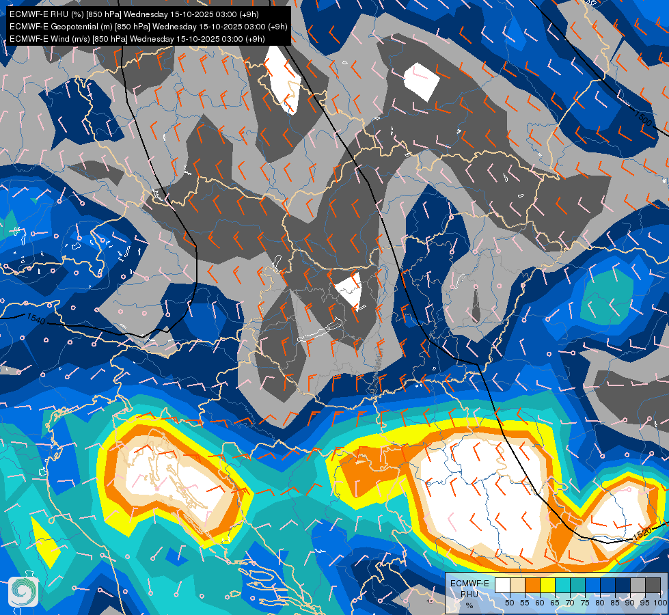Click the legend value 100
The image size is (669, 615).
pos(659,603)
